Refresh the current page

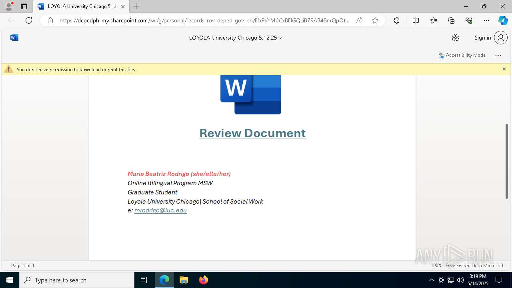coord(29,20)
